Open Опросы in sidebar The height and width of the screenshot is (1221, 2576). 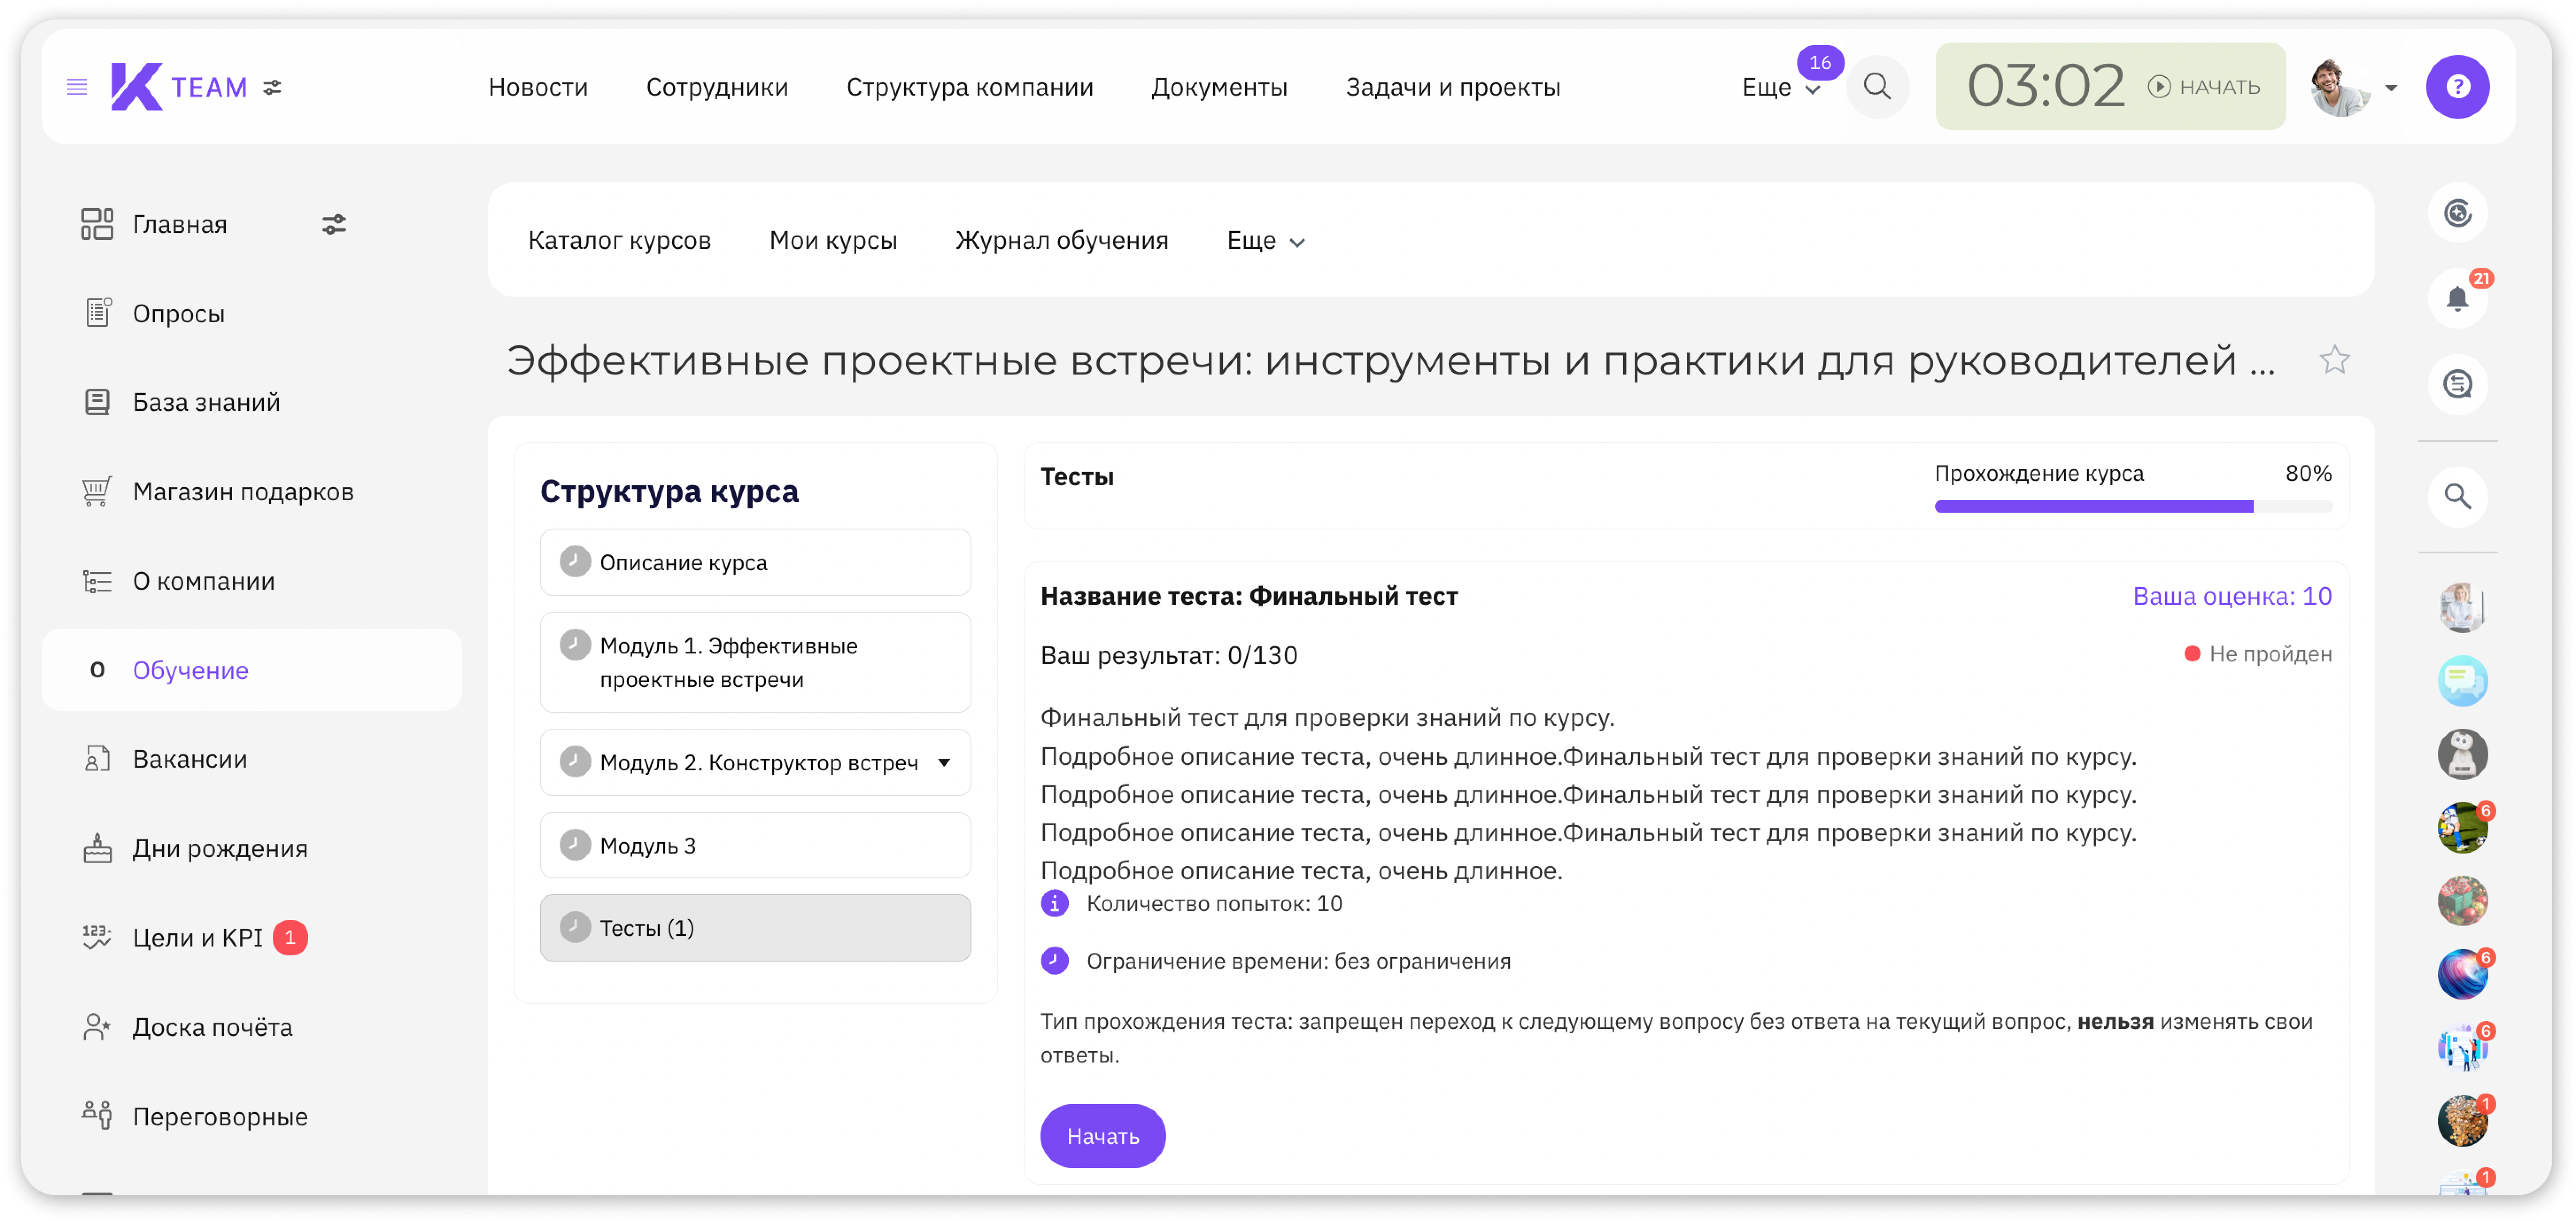(178, 313)
